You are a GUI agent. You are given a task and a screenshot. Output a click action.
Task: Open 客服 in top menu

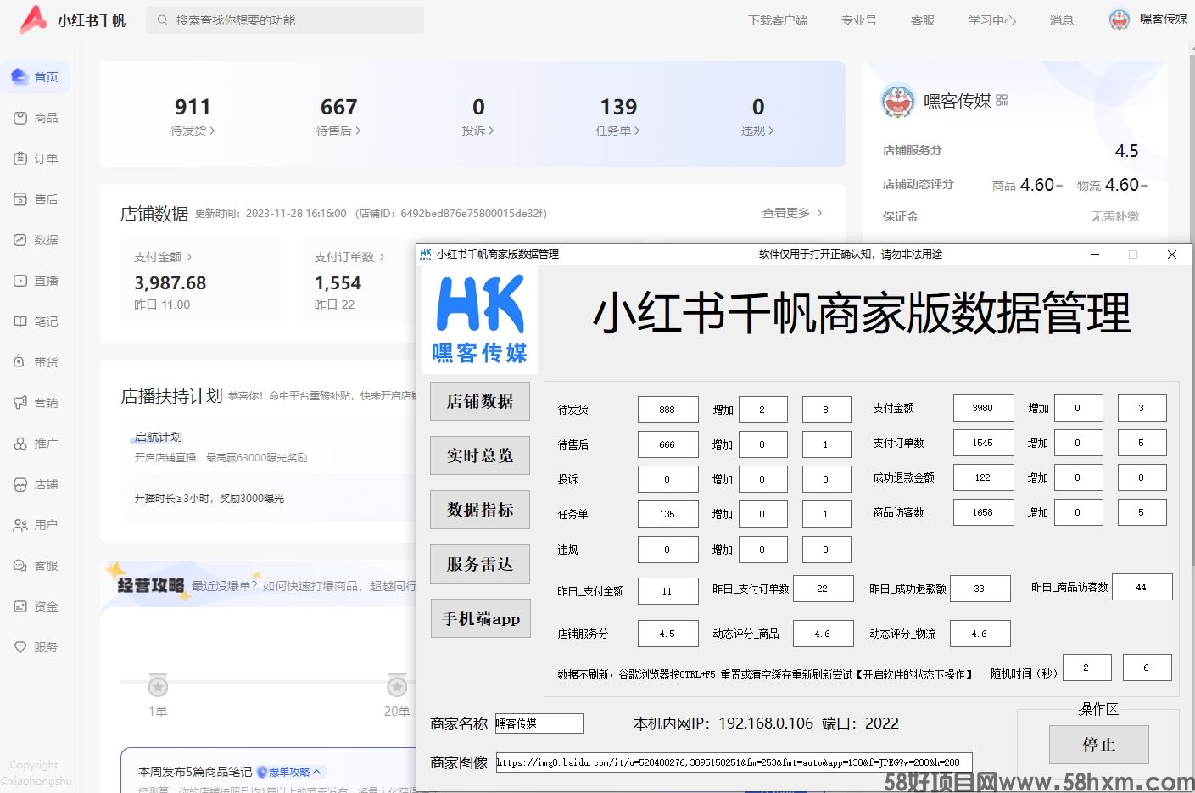click(923, 20)
